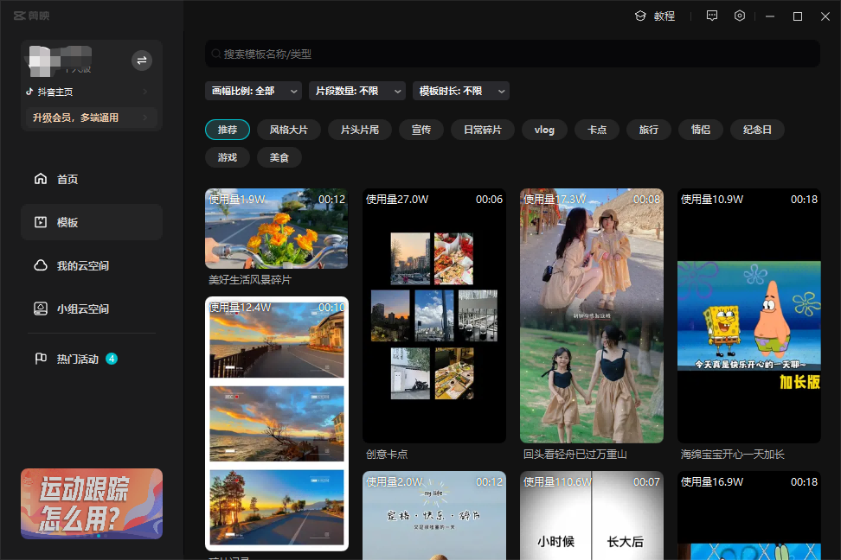Screen dimensions: 841x560
Task: Click the 模板 template icon
Action: [x=41, y=222]
